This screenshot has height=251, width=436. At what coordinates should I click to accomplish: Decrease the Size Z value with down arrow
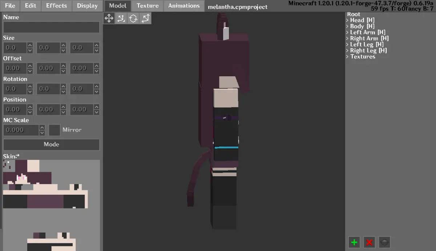click(x=96, y=50)
